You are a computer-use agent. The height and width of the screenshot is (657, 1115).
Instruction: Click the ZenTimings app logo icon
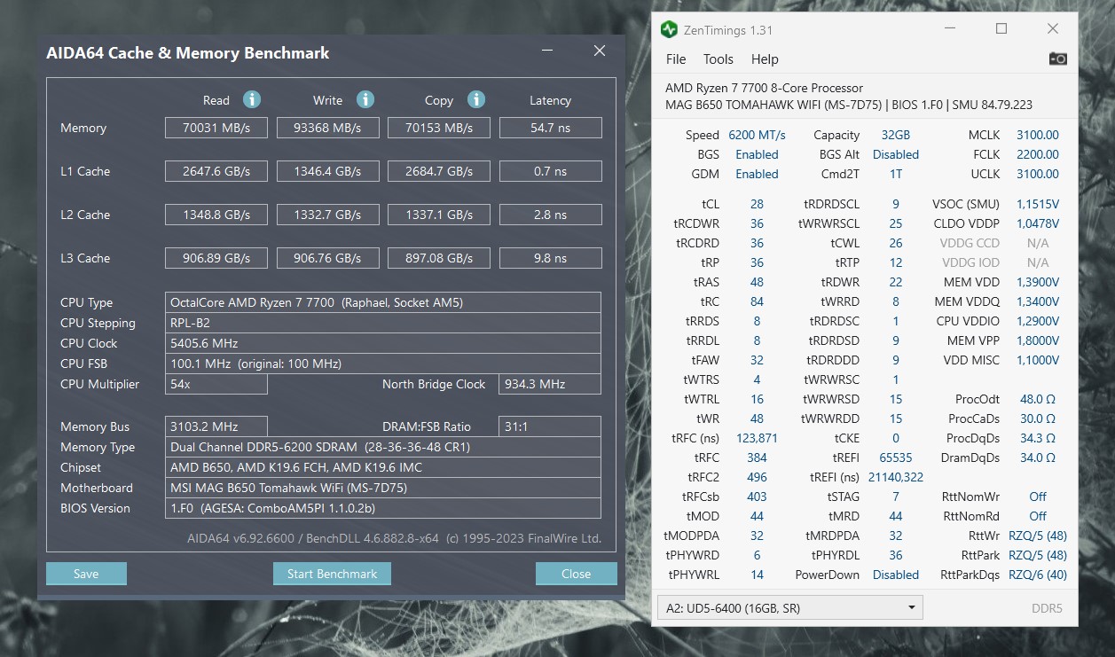[669, 29]
